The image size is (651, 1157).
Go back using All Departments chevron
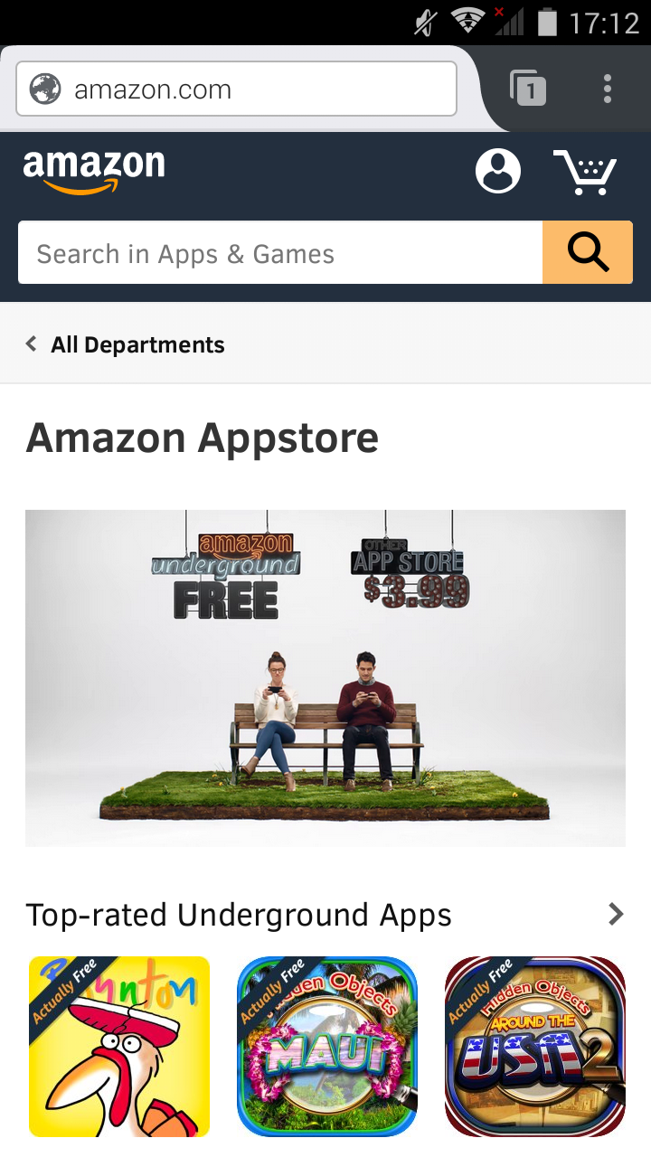tap(32, 344)
